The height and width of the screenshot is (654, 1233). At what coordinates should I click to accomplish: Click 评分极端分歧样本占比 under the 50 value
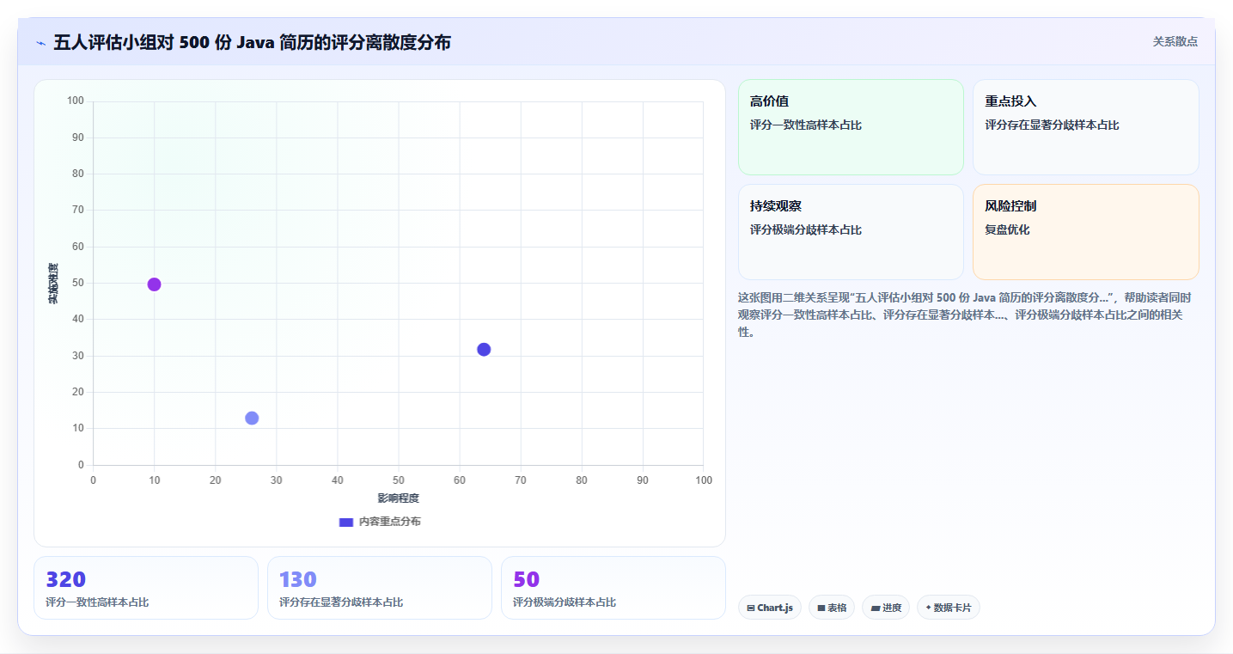565,602
